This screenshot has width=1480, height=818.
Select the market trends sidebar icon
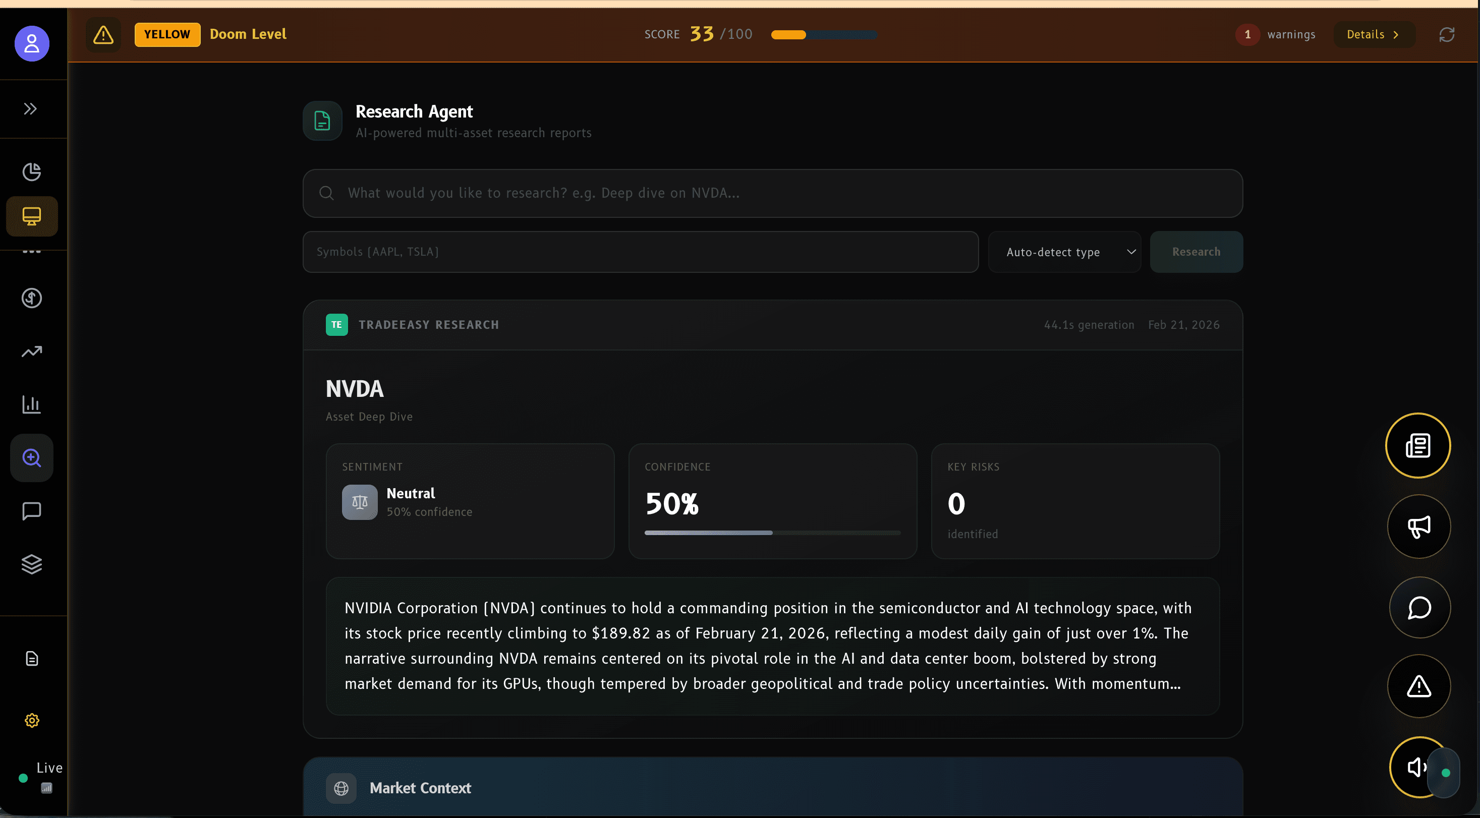(x=31, y=351)
